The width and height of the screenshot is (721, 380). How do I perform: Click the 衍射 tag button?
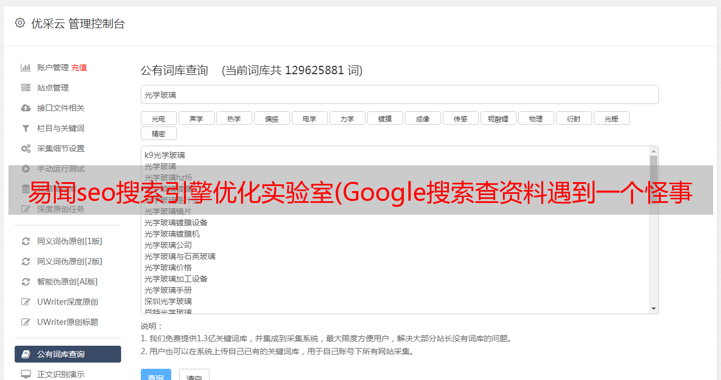[x=574, y=118]
